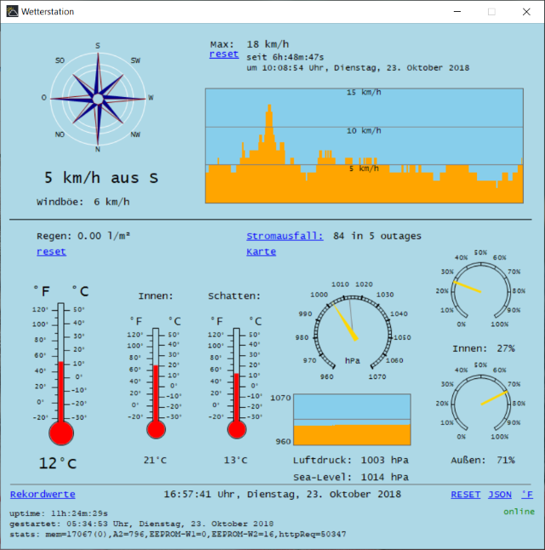Open the JSON data link

pos(500,494)
